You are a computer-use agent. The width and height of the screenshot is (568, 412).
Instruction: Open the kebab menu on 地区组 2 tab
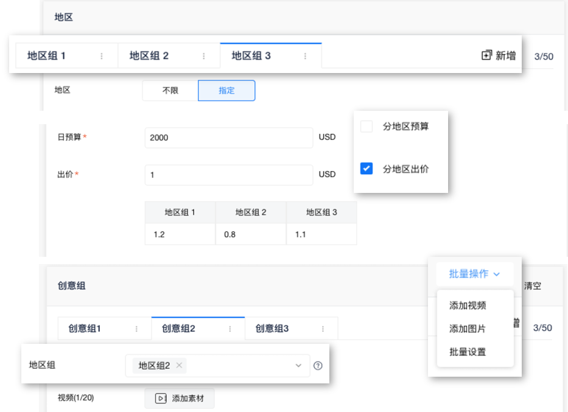point(203,55)
